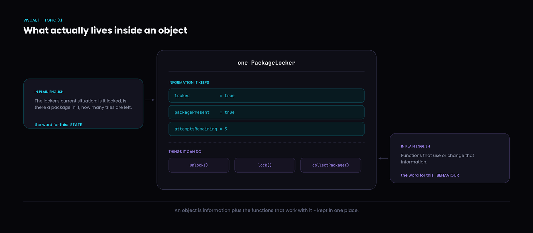The width and height of the screenshot is (533, 233).
Task: Click the locker's current situation description
Action: [x=83, y=104]
